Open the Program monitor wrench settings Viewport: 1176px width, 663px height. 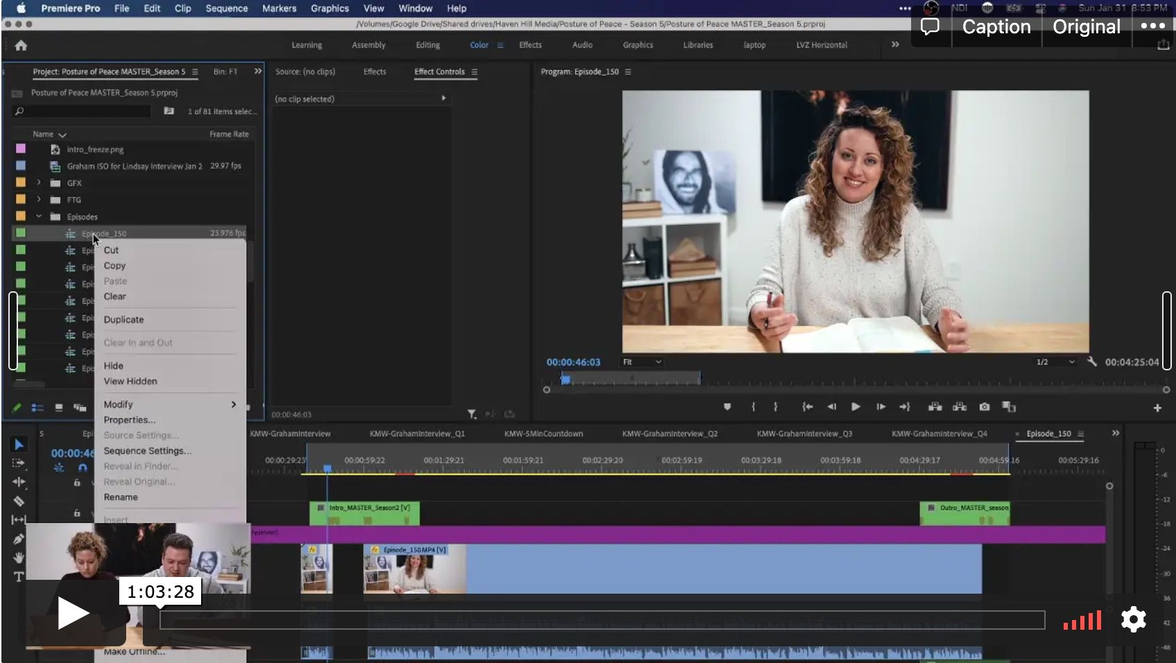1092,362
